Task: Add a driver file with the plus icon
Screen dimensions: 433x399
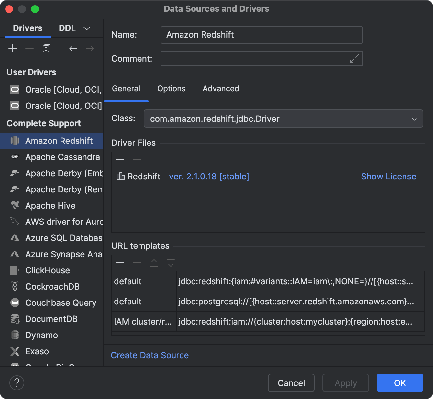Action: point(120,160)
